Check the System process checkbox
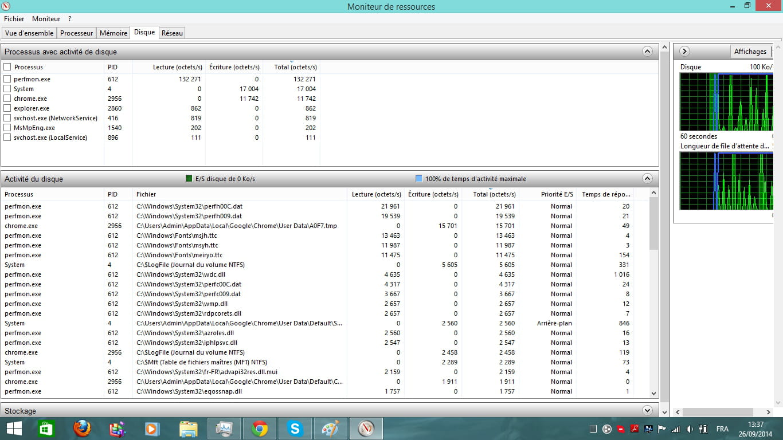Viewport: 783px width, 440px height. (x=7, y=89)
